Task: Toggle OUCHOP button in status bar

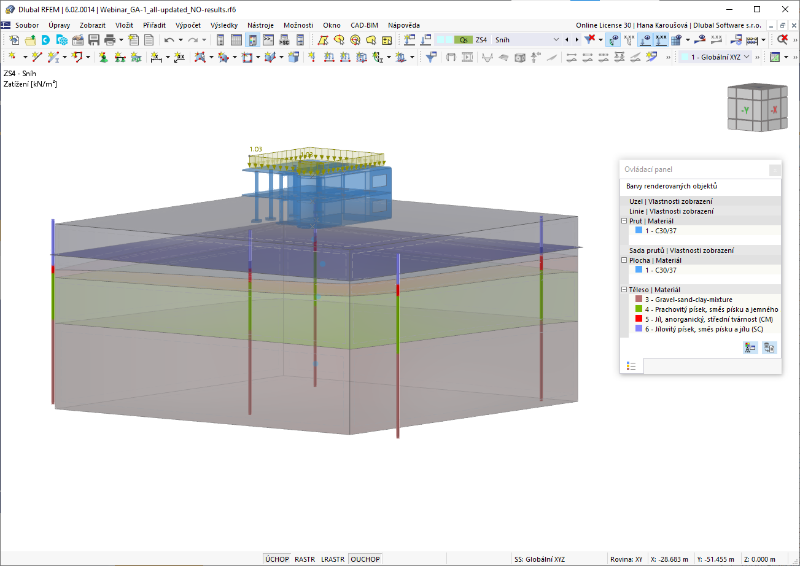Action: [365, 559]
